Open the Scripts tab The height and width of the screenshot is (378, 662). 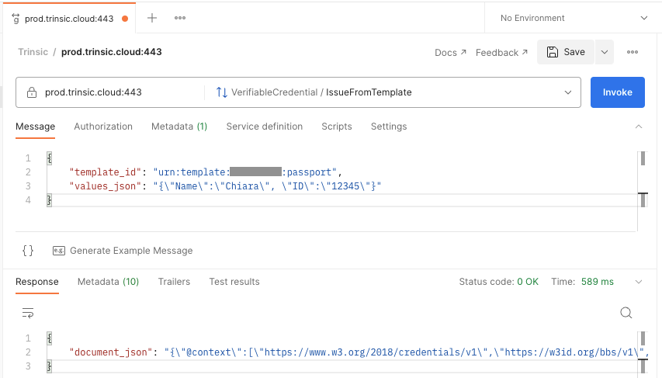[x=337, y=127]
